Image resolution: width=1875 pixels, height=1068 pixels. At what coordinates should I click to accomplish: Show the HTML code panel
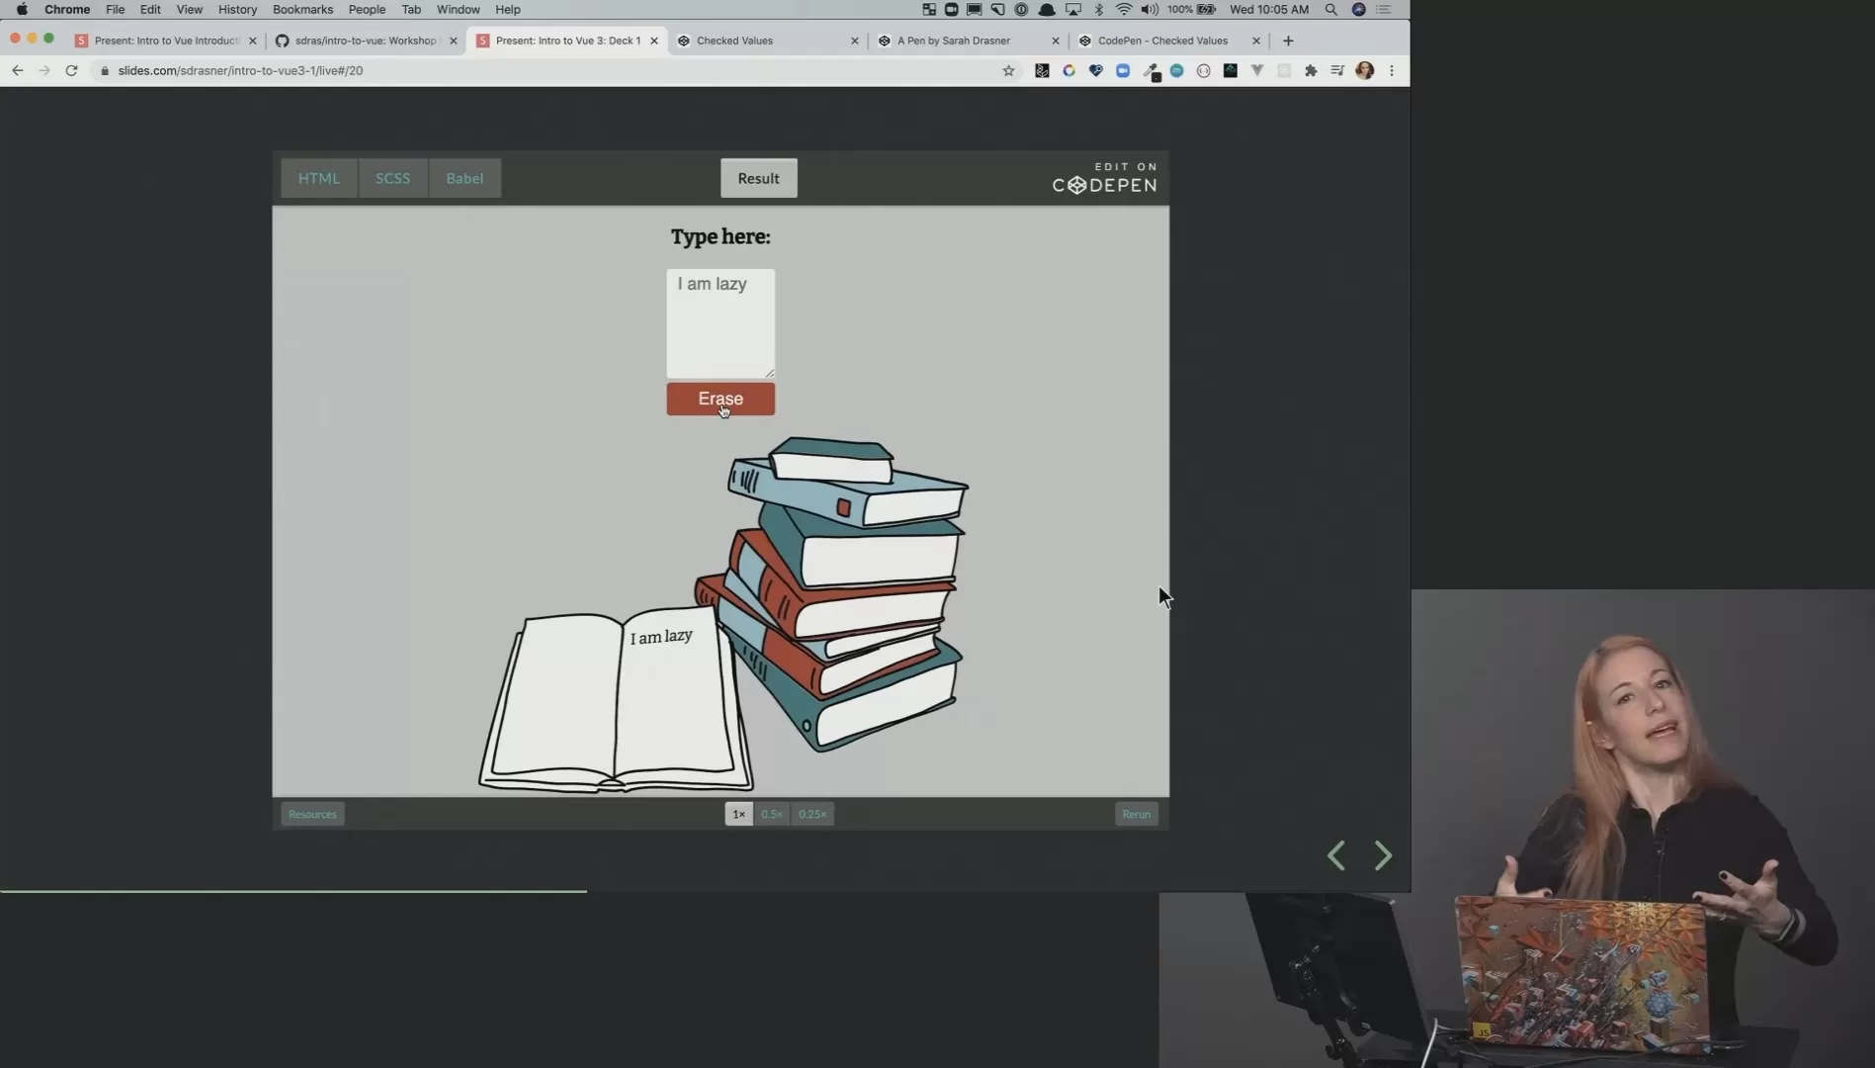[x=319, y=178]
